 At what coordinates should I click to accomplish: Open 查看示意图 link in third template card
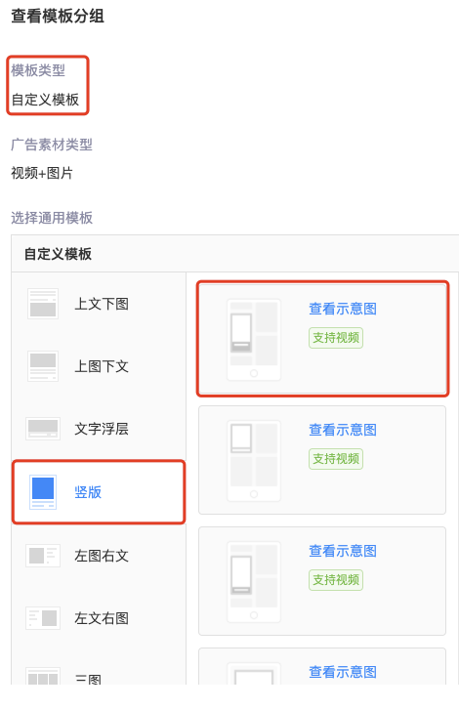pos(343,551)
